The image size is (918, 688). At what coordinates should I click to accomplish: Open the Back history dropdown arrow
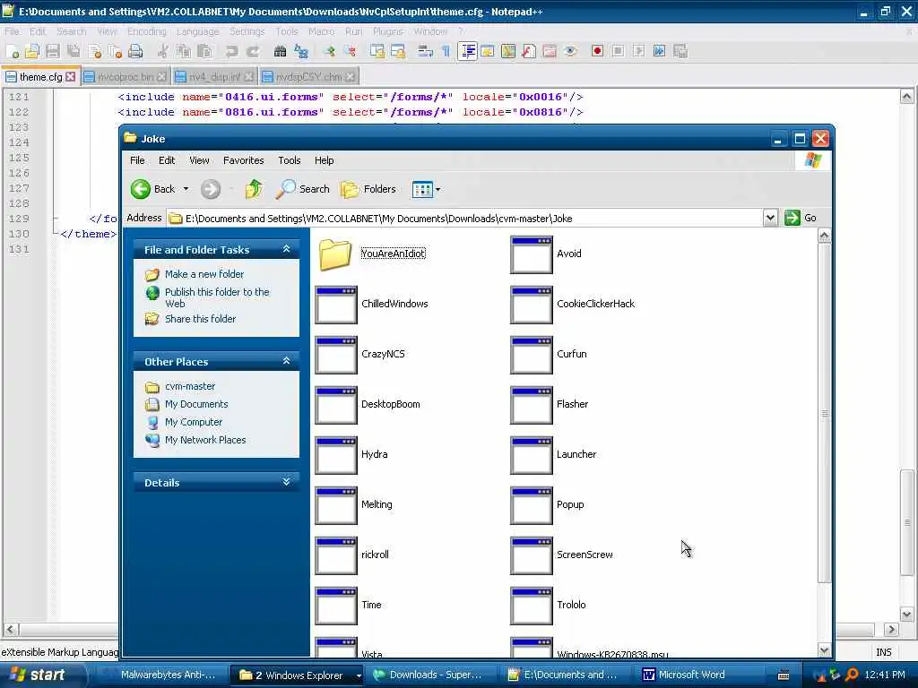tap(186, 189)
